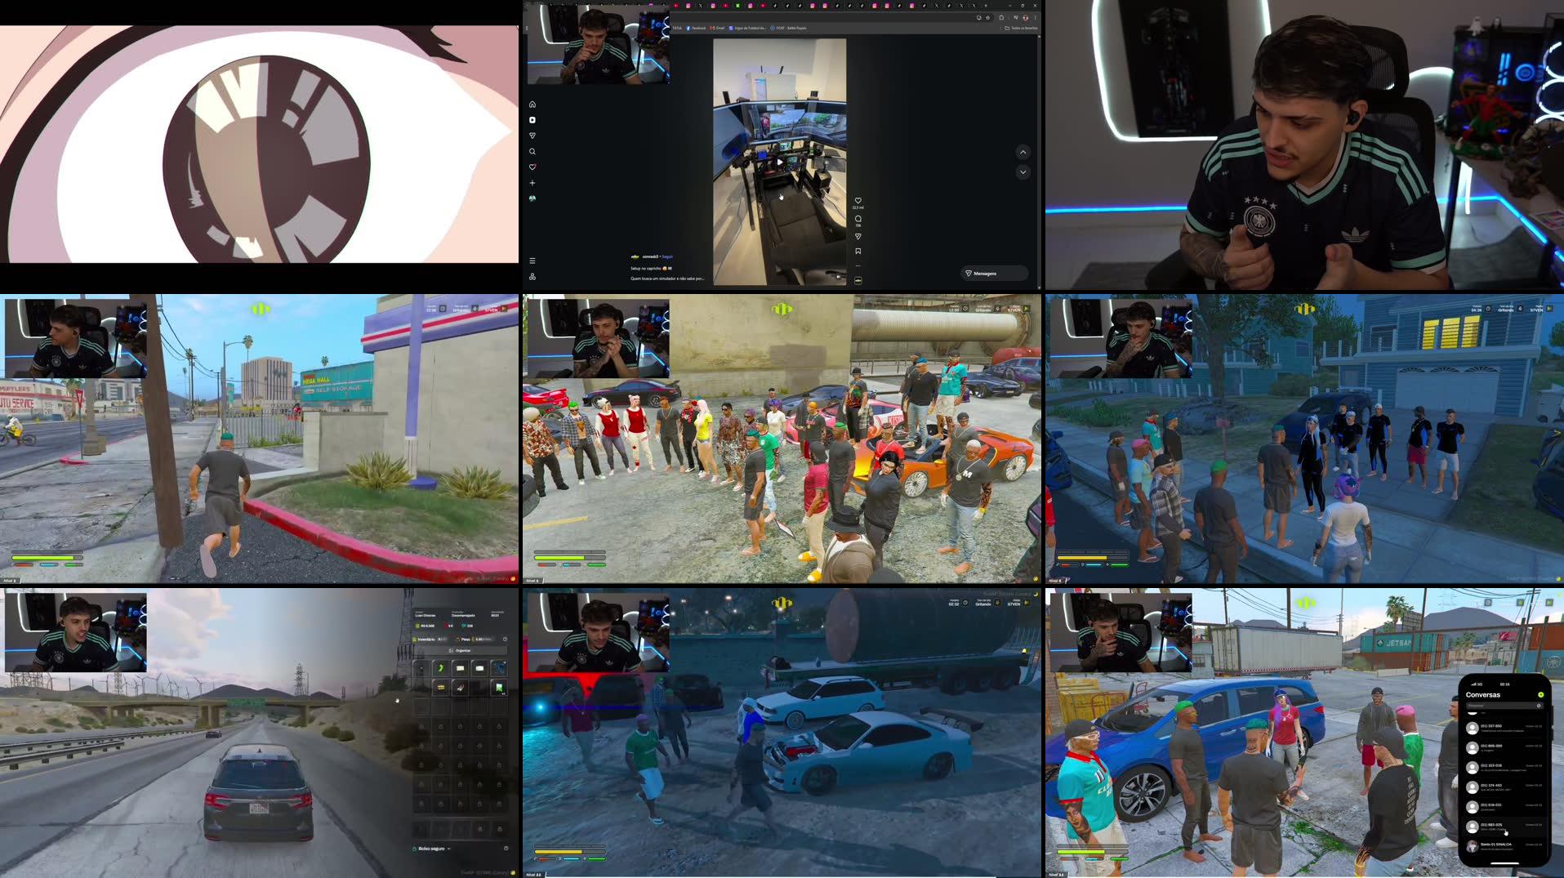The image size is (1564, 878).
Task: Open the Facebook bookmark in browser bar
Action: [696, 28]
